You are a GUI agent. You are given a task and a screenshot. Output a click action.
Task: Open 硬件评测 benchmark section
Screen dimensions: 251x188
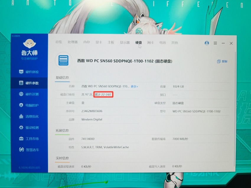tap(29, 94)
